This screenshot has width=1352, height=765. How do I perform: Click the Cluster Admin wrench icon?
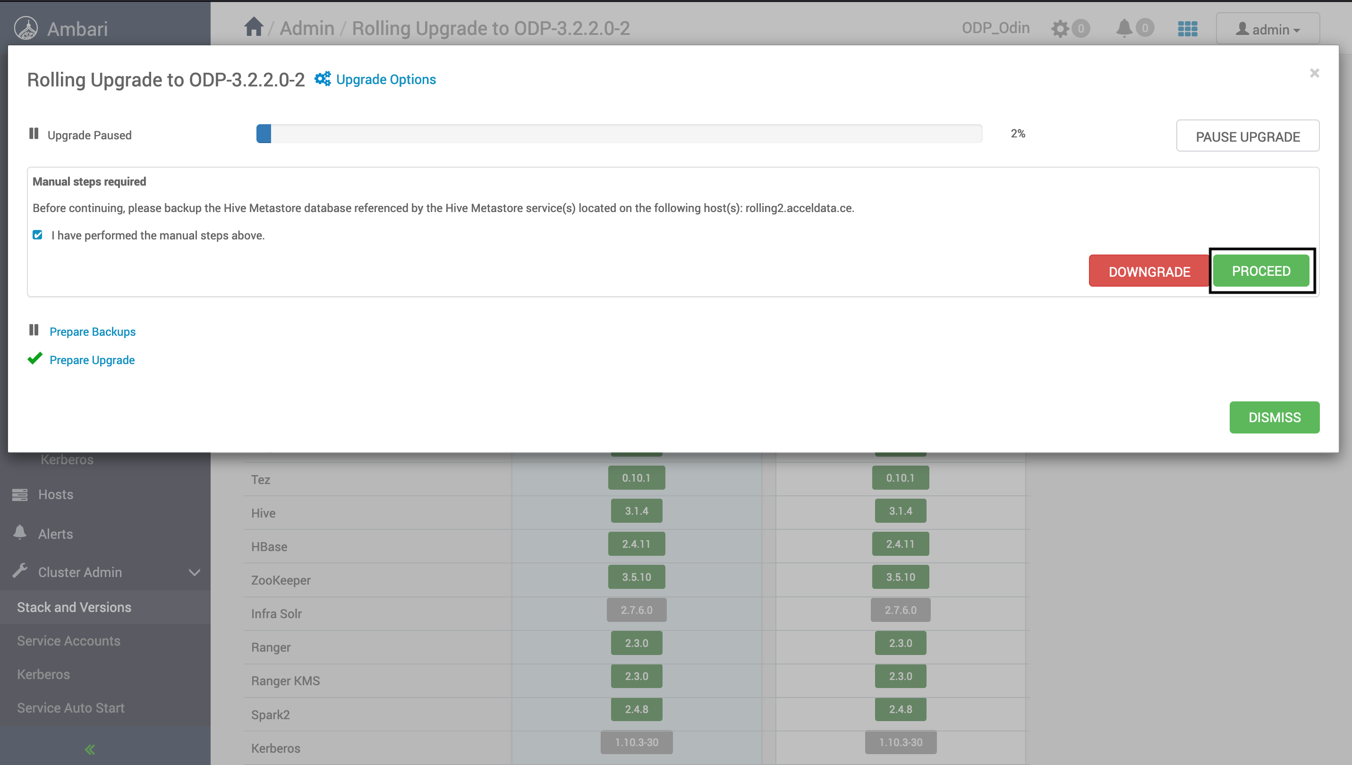[x=20, y=571]
